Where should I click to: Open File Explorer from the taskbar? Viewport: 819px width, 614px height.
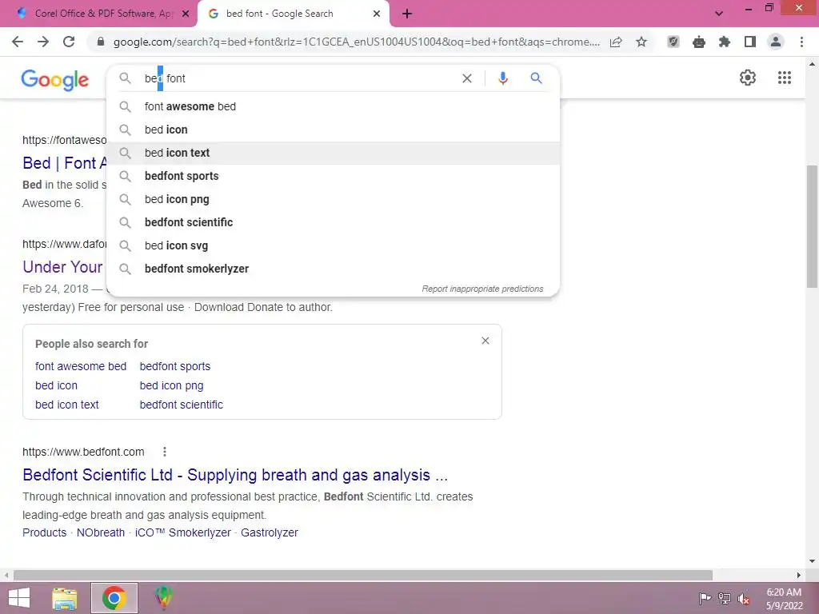(65, 598)
